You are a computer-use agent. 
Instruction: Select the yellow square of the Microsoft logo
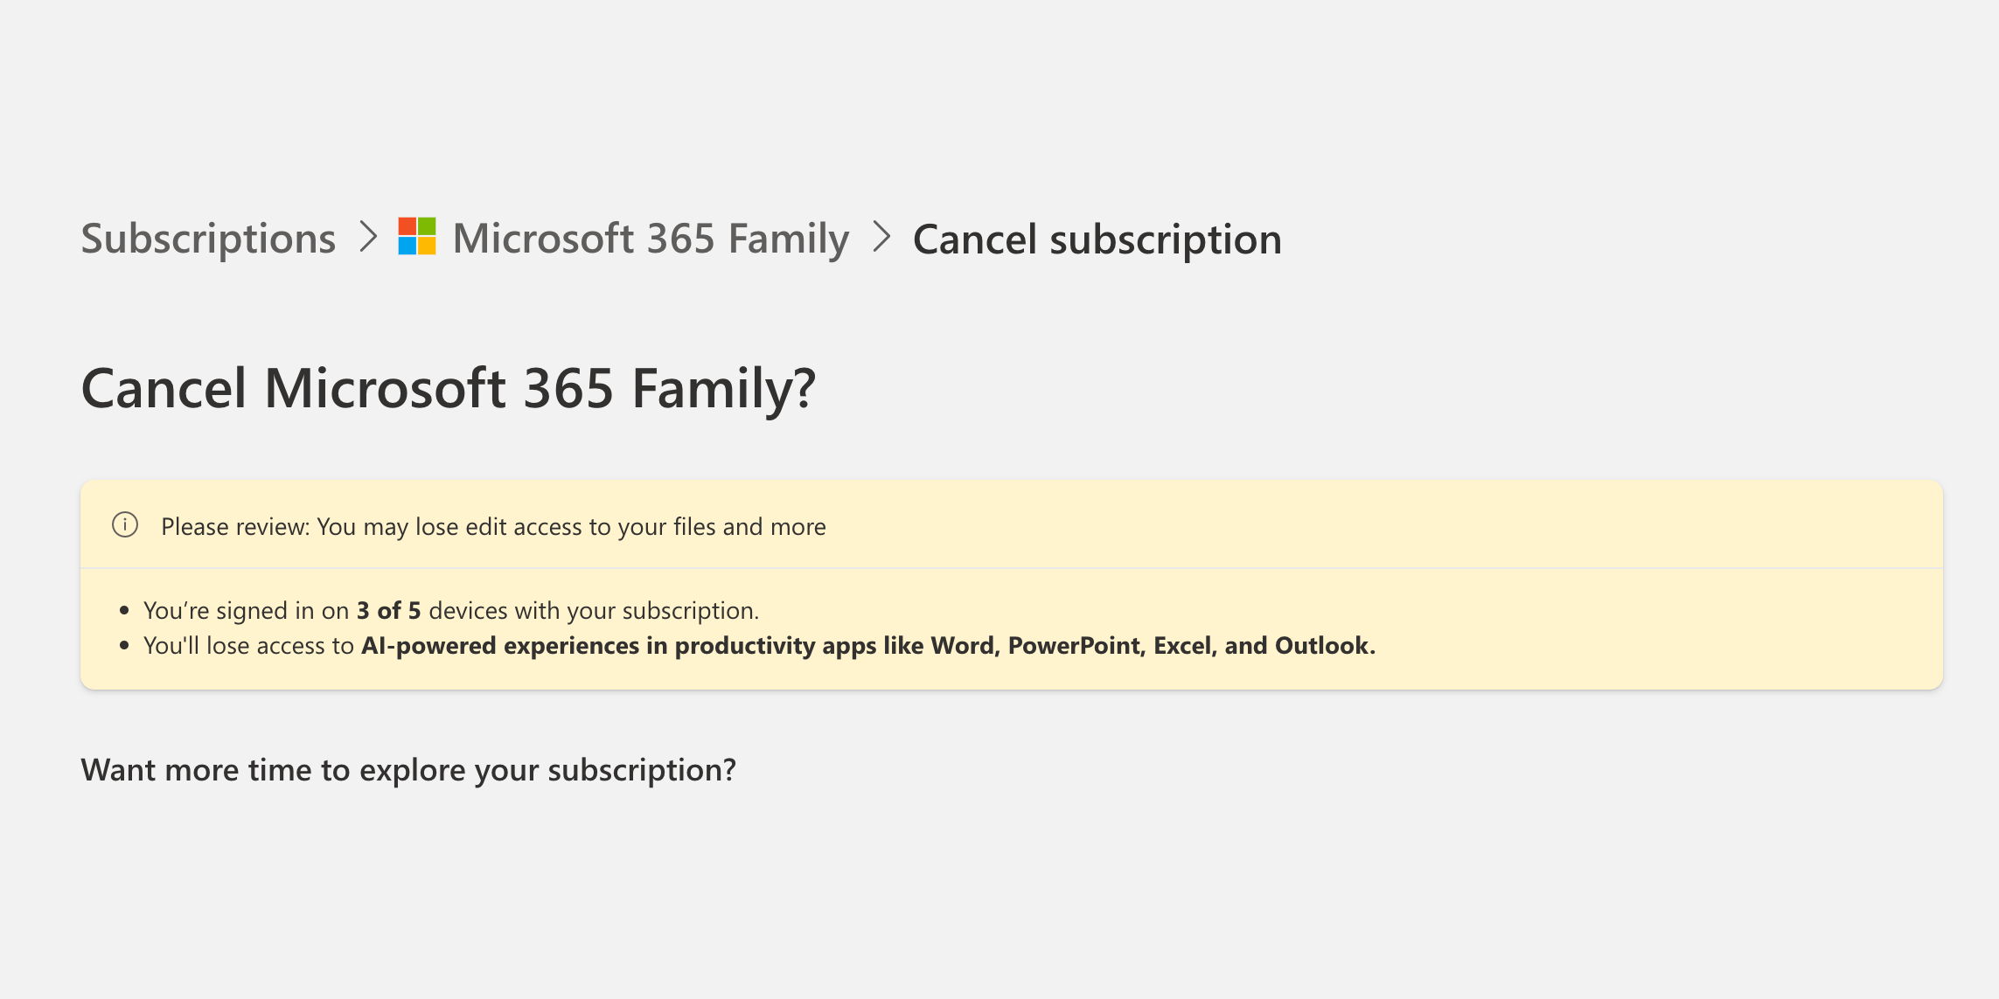428,247
